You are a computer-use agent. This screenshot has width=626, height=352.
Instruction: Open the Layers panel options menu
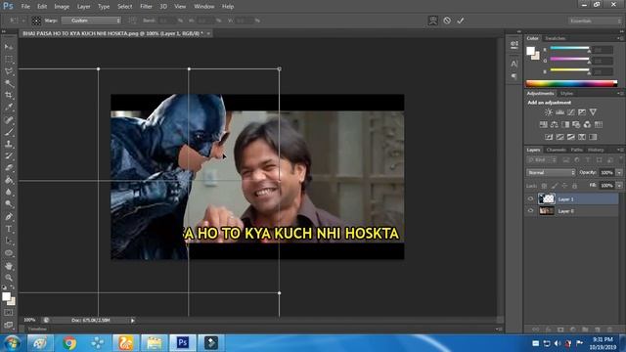pos(621,150)
